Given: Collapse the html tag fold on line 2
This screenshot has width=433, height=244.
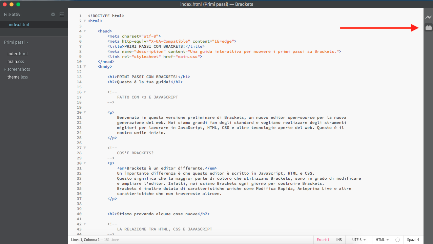Looking at the screenshot, I should point(85,21).
